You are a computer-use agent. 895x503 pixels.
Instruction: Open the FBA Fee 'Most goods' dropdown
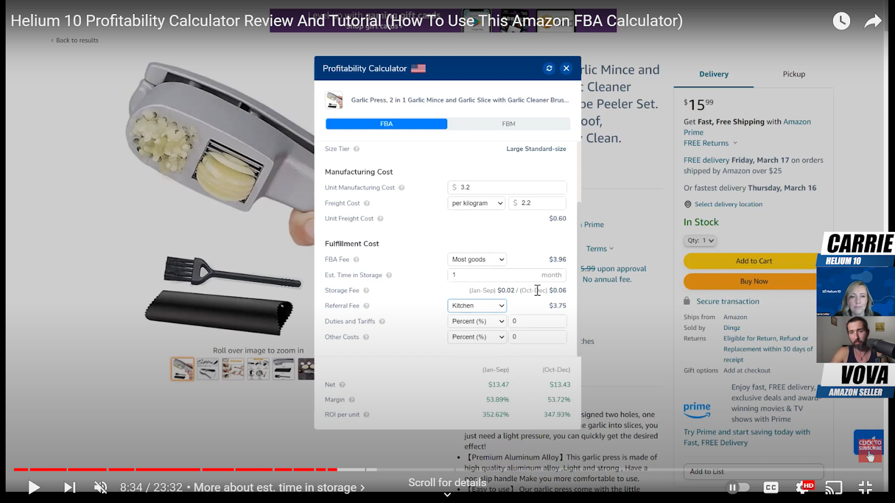click(477, 259)
